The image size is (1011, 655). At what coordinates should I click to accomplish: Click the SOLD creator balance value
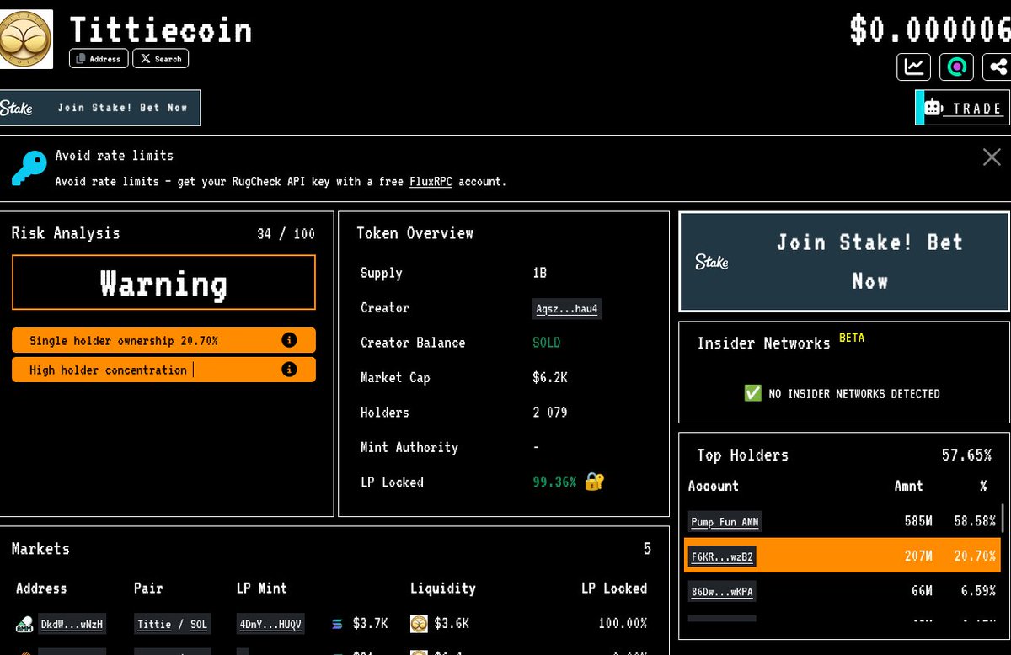[546, 343]
